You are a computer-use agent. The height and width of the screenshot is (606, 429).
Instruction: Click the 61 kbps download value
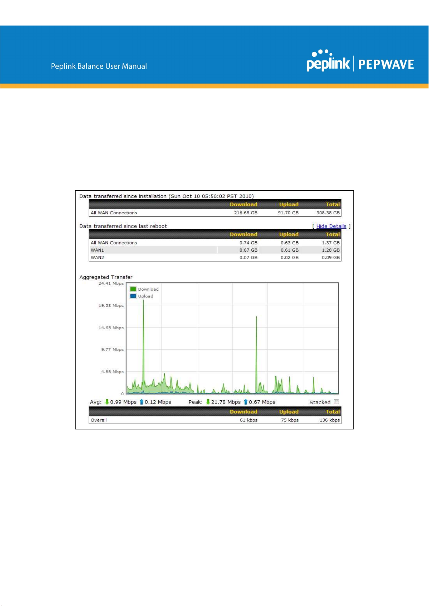point(249,420)
